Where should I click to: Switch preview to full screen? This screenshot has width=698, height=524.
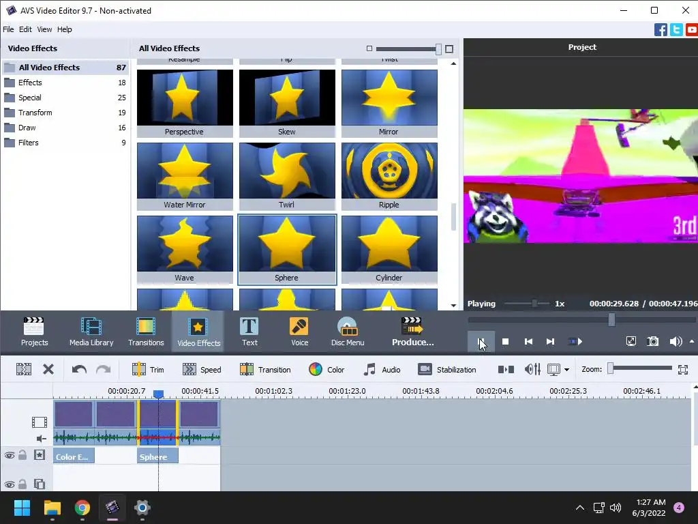pos(631,342)
